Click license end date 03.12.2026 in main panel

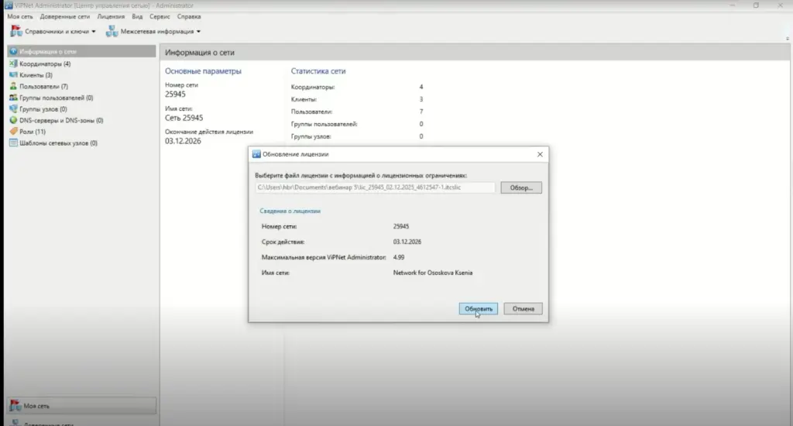(183, 141)
